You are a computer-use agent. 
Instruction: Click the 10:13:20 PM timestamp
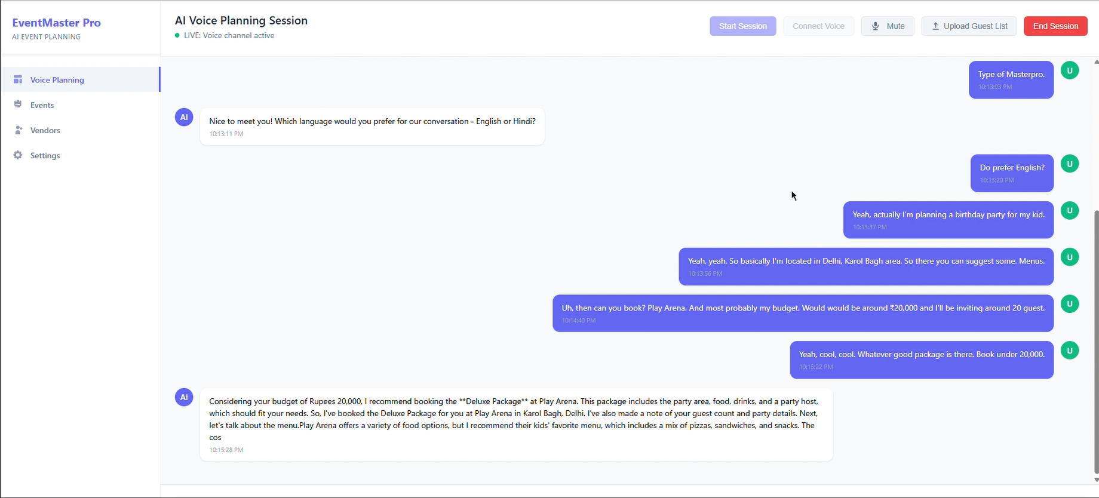[x=997, y=180]
